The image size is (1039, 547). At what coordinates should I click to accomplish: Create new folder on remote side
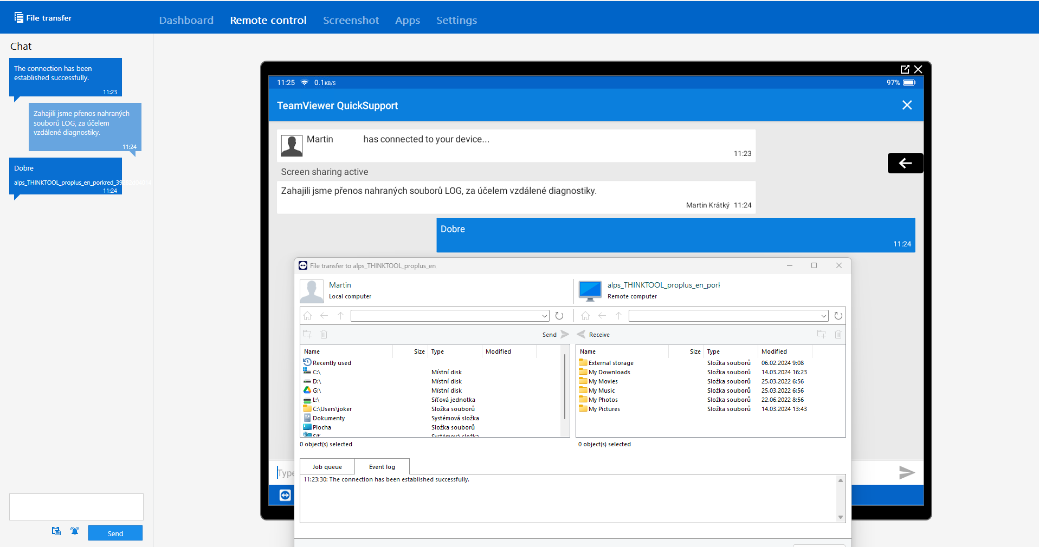[822, 334]
